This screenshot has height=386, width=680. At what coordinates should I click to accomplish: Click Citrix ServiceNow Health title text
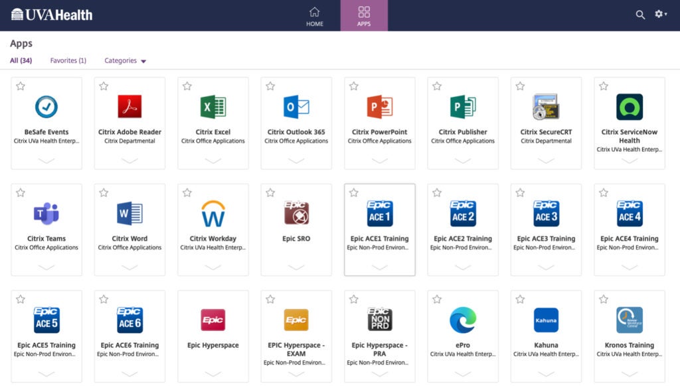[x=630, y=136]
